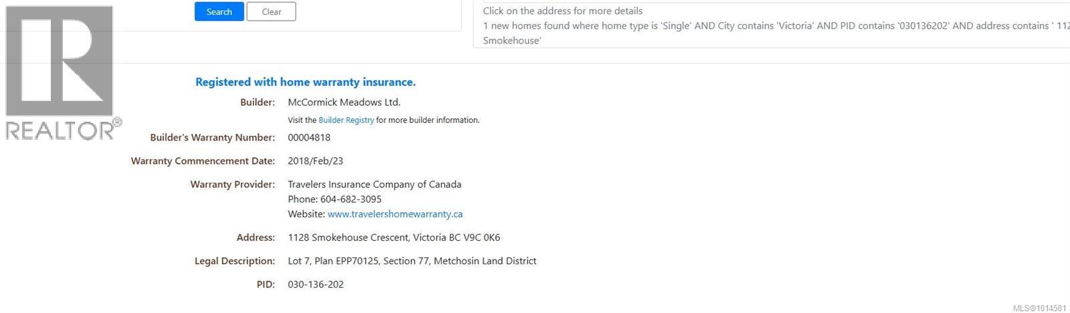Click the PID value 030-136-202
The image size is (1070, 313).
coord(316,284)
